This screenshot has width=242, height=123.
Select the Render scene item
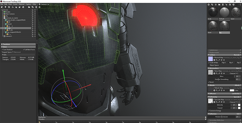click(x=8, y=12)
